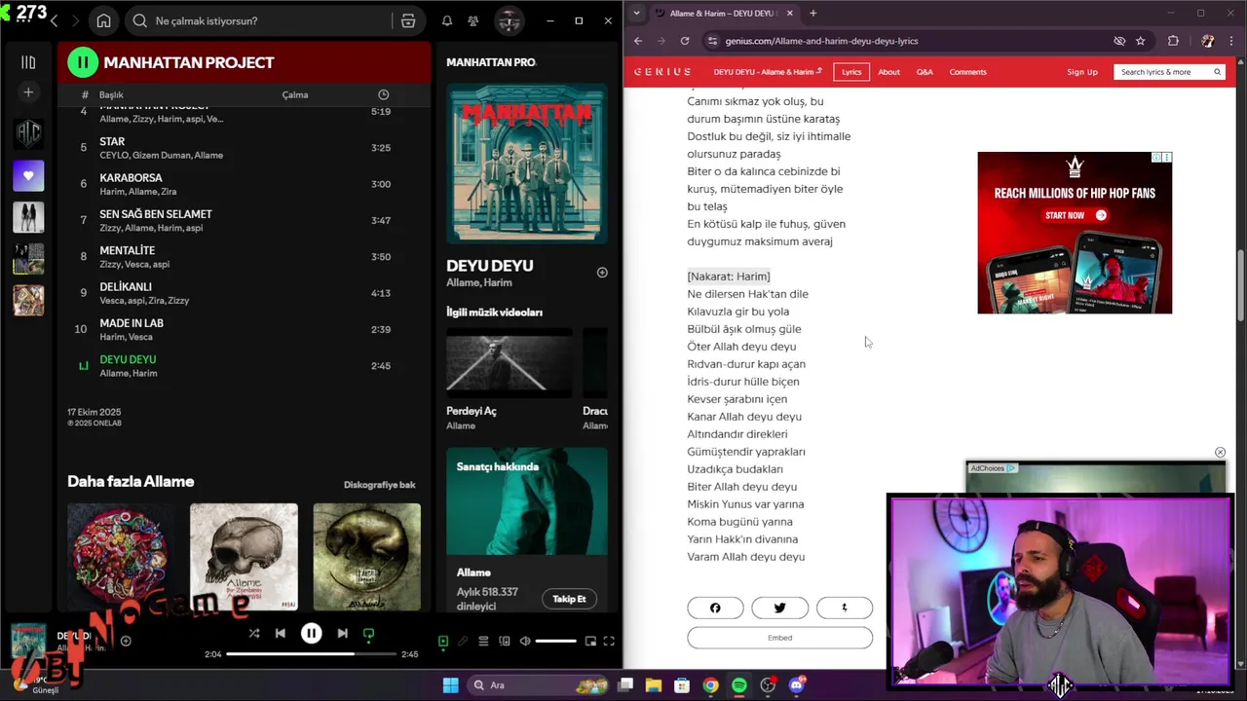Open Connect to a device
This screenshot has height=701, width=1247.
pos(505,641)
